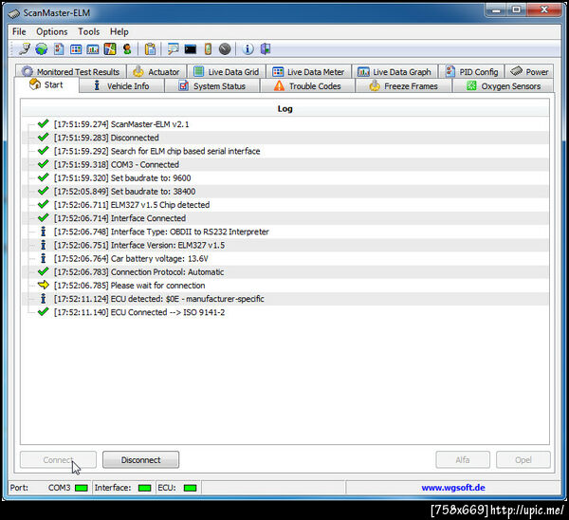The width and height of the screenshot is (569, 520).
Task: Click the colored data grid toolbar icon
Action: click(x=76, y=48)
